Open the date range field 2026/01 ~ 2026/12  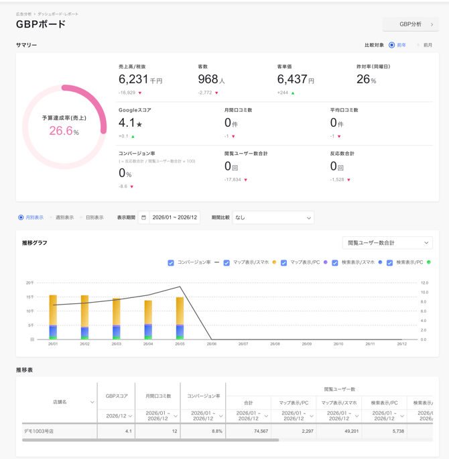[175, 217]
